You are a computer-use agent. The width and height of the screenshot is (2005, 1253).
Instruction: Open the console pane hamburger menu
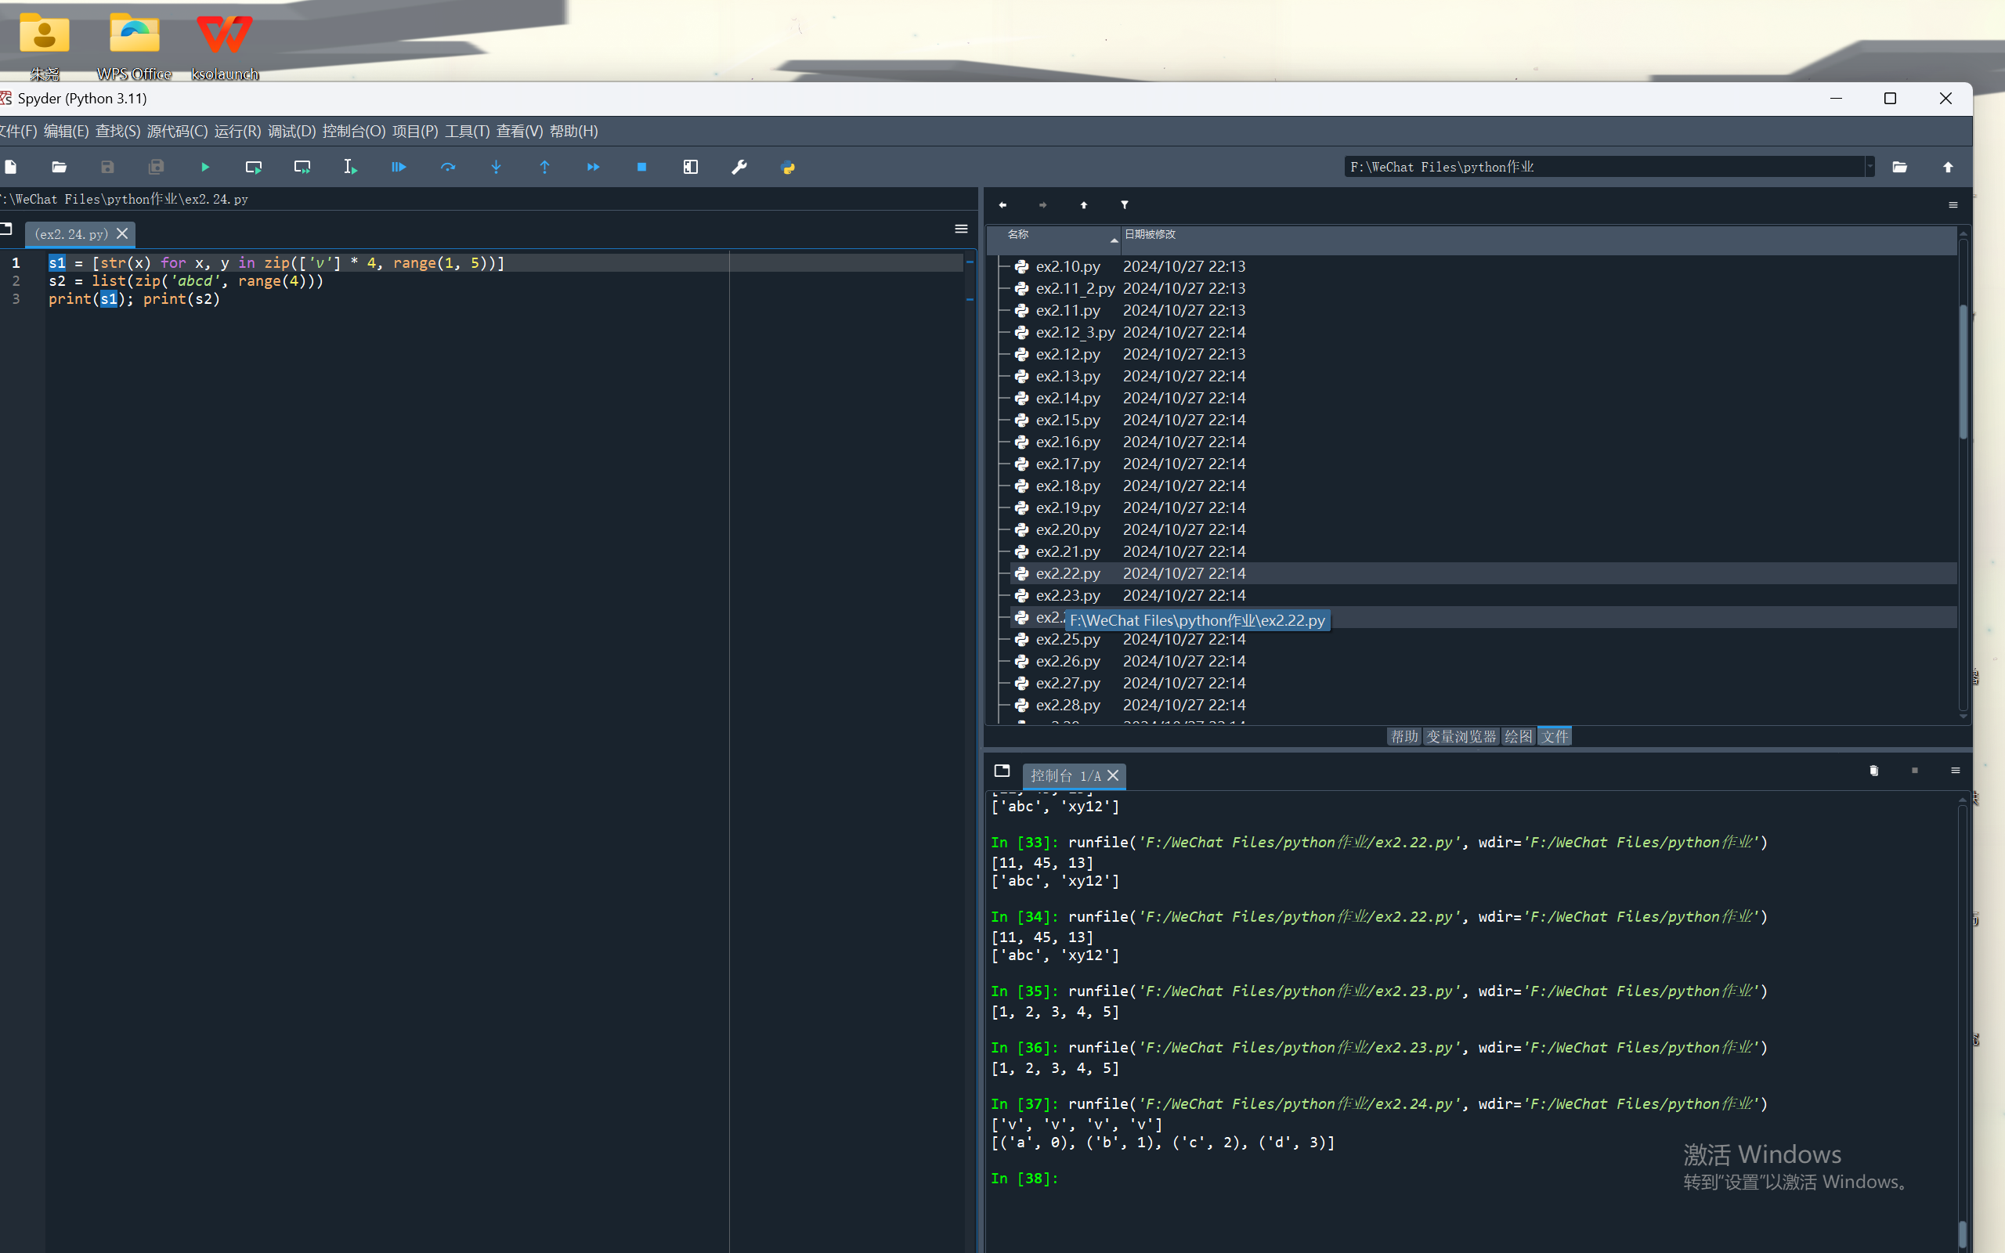tap(1956, 771)
